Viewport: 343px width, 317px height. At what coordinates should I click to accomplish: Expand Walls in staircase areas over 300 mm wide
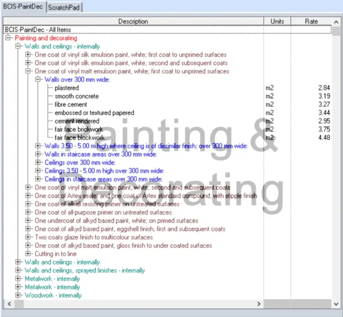[38, 154]
